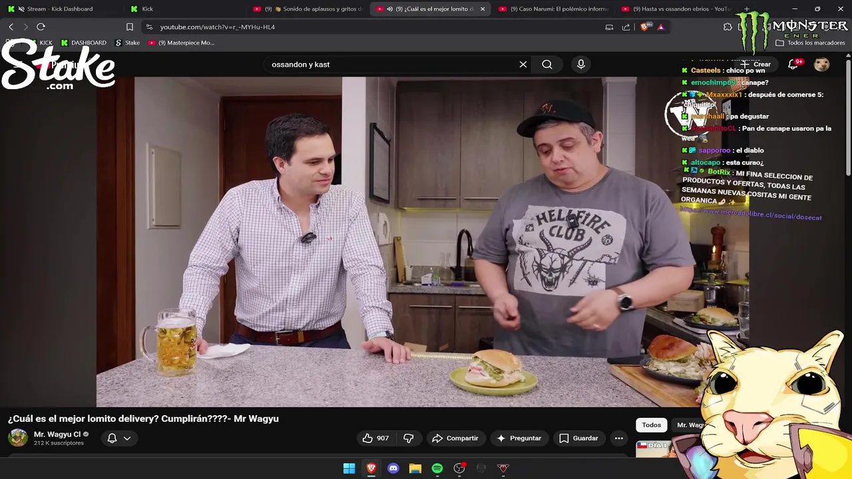852x479 pixels.
Task: Open site info icon beside the URL
Action: point(149,27)
